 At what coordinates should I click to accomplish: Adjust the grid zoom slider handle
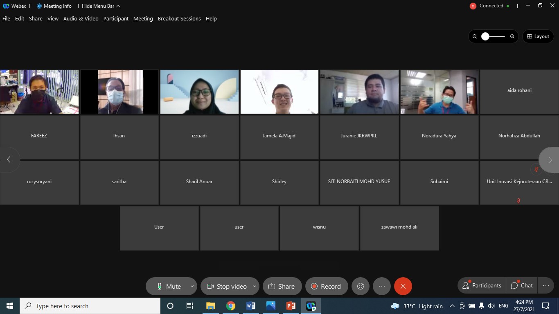pyautogui.click(x=485, y=36)
